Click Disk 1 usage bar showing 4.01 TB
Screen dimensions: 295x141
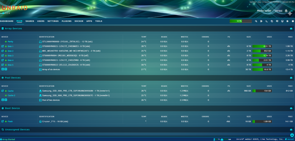(x=262, y=46)
